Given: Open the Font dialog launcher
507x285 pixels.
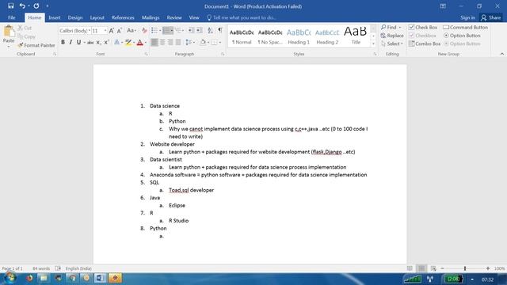Looking at the screenshot, I should coord(146,55).
